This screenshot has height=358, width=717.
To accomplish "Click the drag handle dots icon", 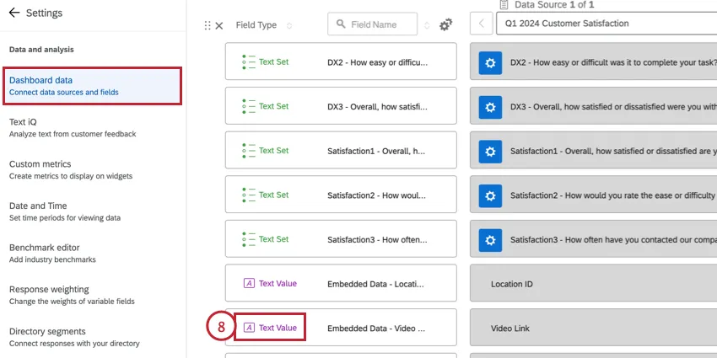I will (x=208, y=25).
